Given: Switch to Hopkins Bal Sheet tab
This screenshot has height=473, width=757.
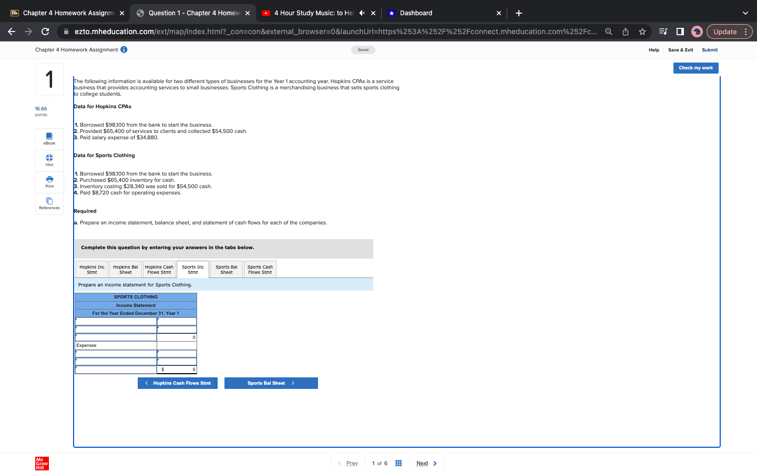Looking at the screenshot, I should pos(126,270).
